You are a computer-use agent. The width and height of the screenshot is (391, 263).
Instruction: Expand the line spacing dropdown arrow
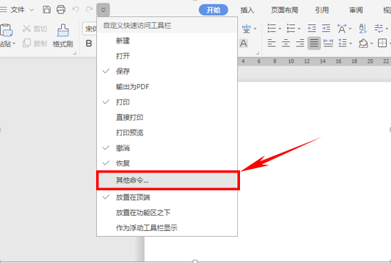[x=351, y=43]
